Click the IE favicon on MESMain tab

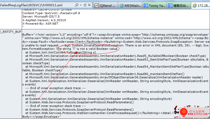121,6
